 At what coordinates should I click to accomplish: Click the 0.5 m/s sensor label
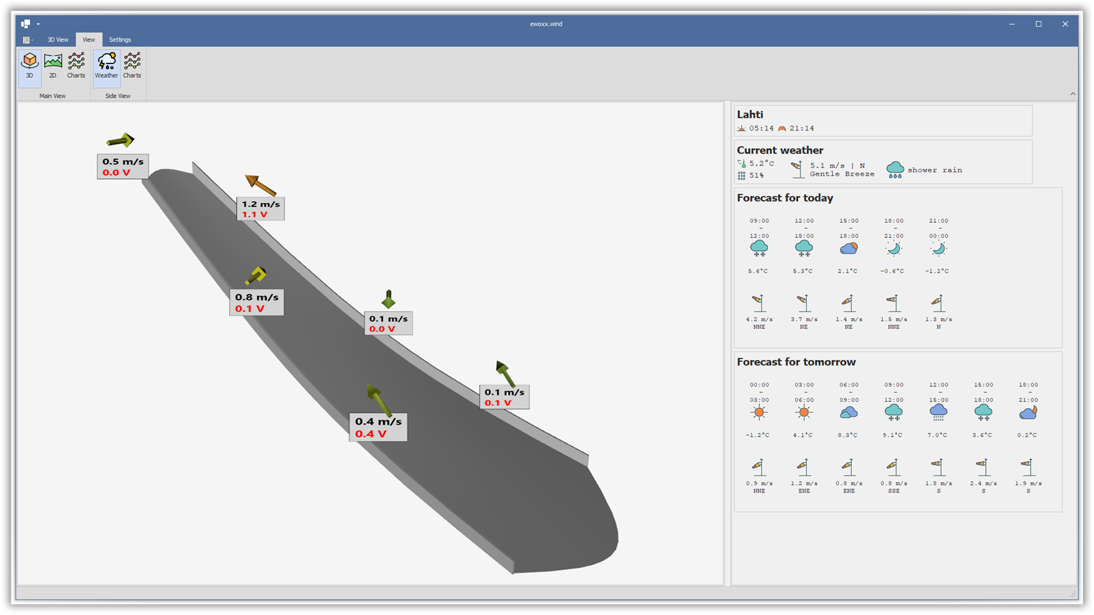click(122, 167)
